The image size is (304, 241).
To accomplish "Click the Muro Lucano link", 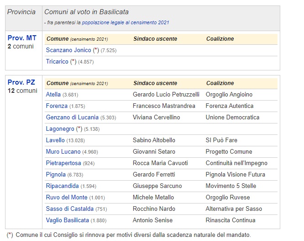I will 63,152.
